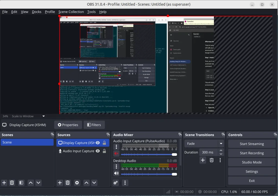This screenshot has width=278, height=196.
Task: Select Audio Input Capture in Sources list
Action: pyautogui.click(x=83, y=151)
